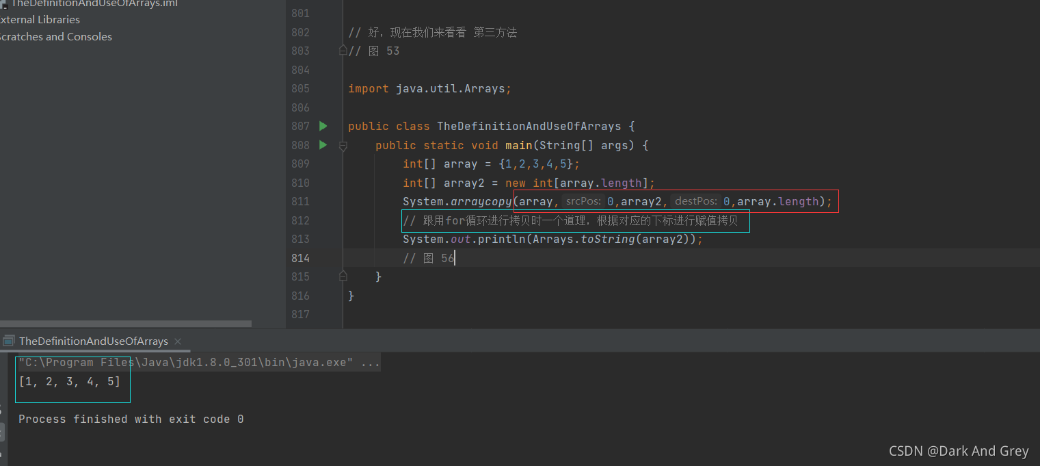Image resolution: width=1040 pixels, height=466 pixels.
Task: Click the "import java.util.Arrays;" statement
Action: 429,88
